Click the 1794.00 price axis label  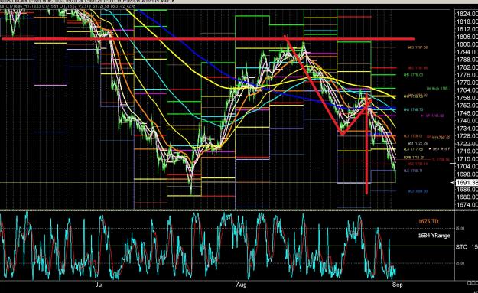pyautogui.click(x=467, y=52)
